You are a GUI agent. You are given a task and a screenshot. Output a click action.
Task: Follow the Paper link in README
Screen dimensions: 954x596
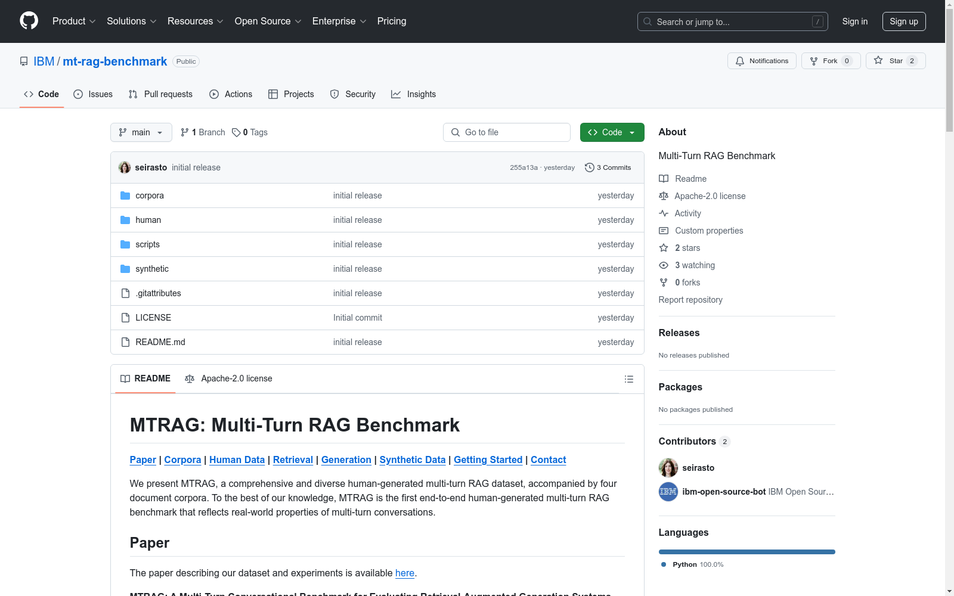[x=143, y=460]
